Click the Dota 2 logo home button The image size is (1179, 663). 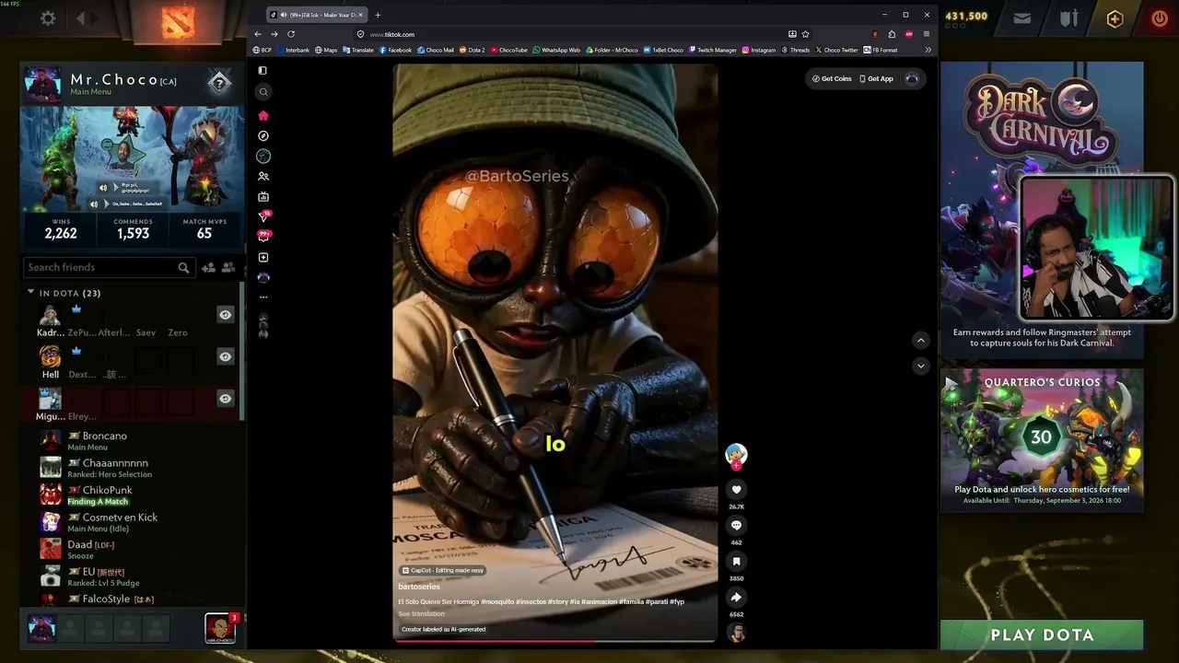[178, 22]
